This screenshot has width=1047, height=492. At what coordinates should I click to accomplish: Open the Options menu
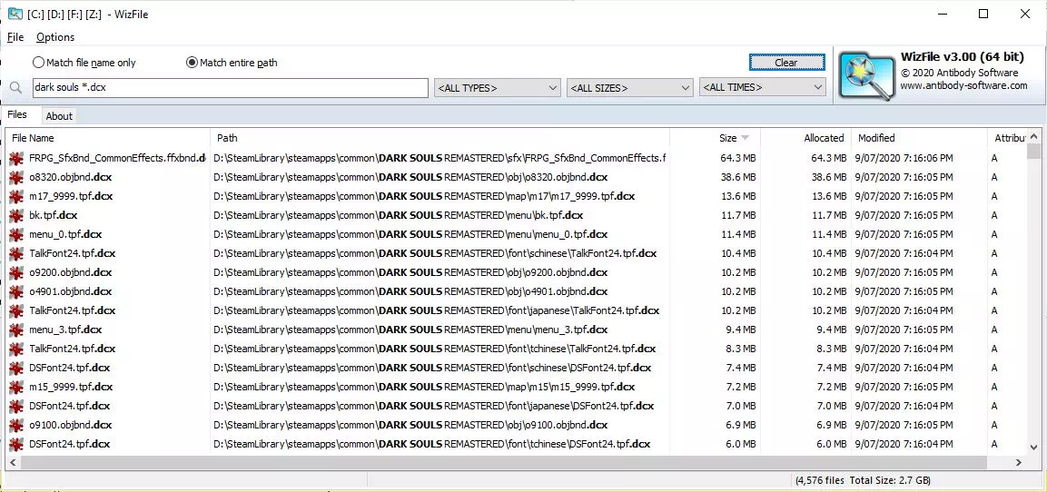tap(55, 37)
